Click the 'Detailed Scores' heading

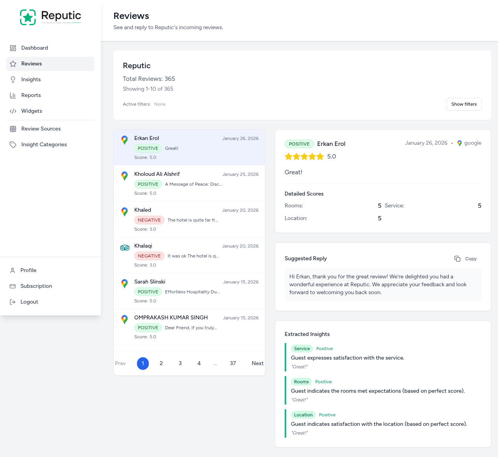click(x=304, y=194)
